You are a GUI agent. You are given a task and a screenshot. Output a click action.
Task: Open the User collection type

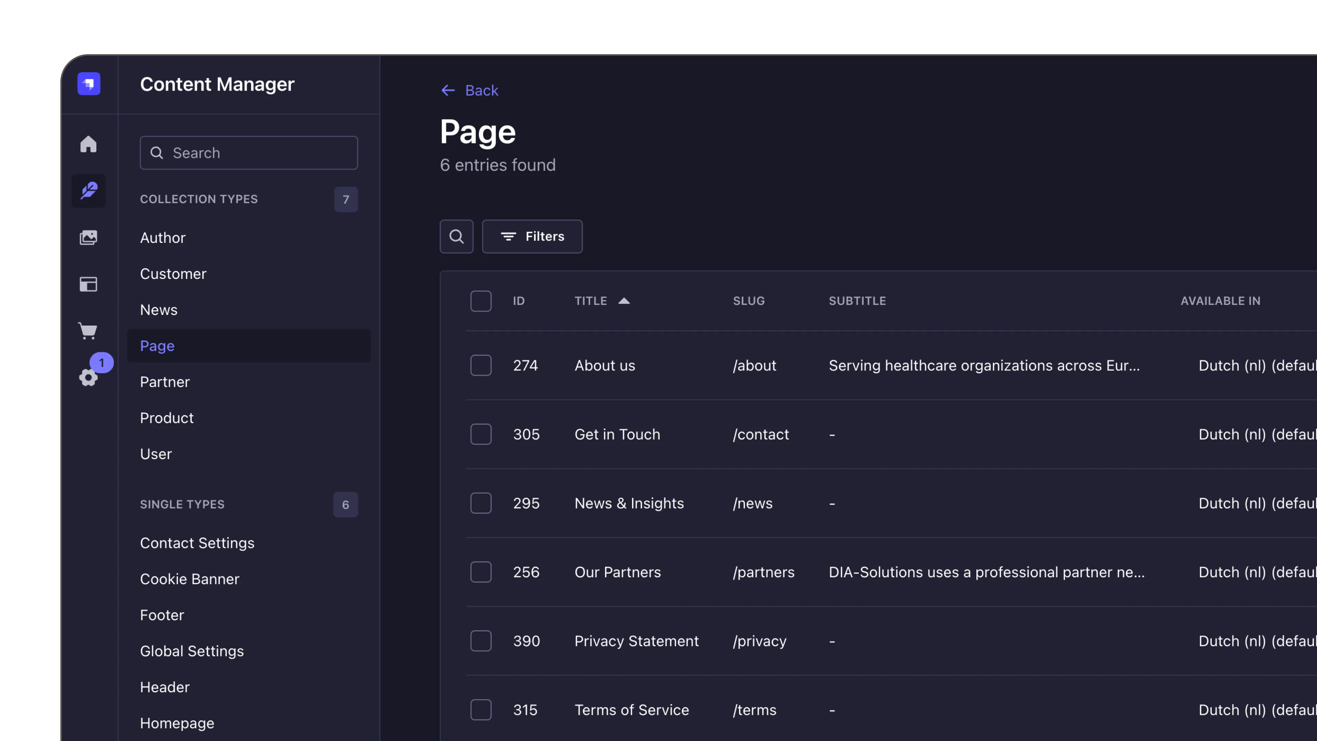pos(156,454)
